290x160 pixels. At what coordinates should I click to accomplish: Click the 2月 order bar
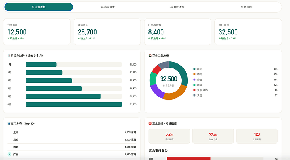click(44, 72)
